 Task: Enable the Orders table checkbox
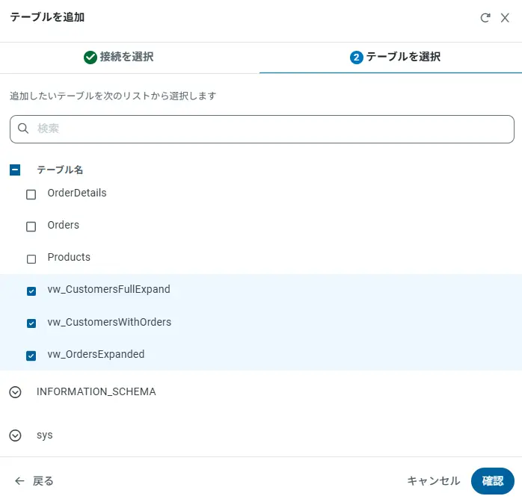31,226
